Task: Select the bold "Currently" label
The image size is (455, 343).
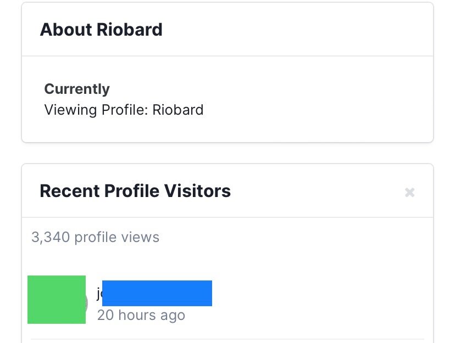Action: [x=77, y=89]
